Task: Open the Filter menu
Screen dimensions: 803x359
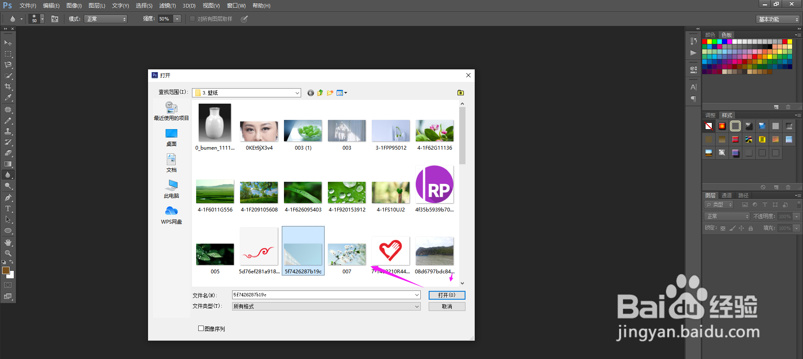Action: click(x=167, y=5)
